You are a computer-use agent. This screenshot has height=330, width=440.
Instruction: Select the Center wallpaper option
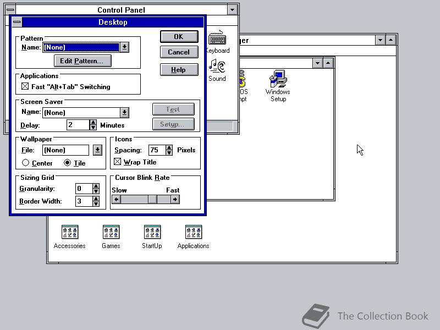tap(25, 163)
